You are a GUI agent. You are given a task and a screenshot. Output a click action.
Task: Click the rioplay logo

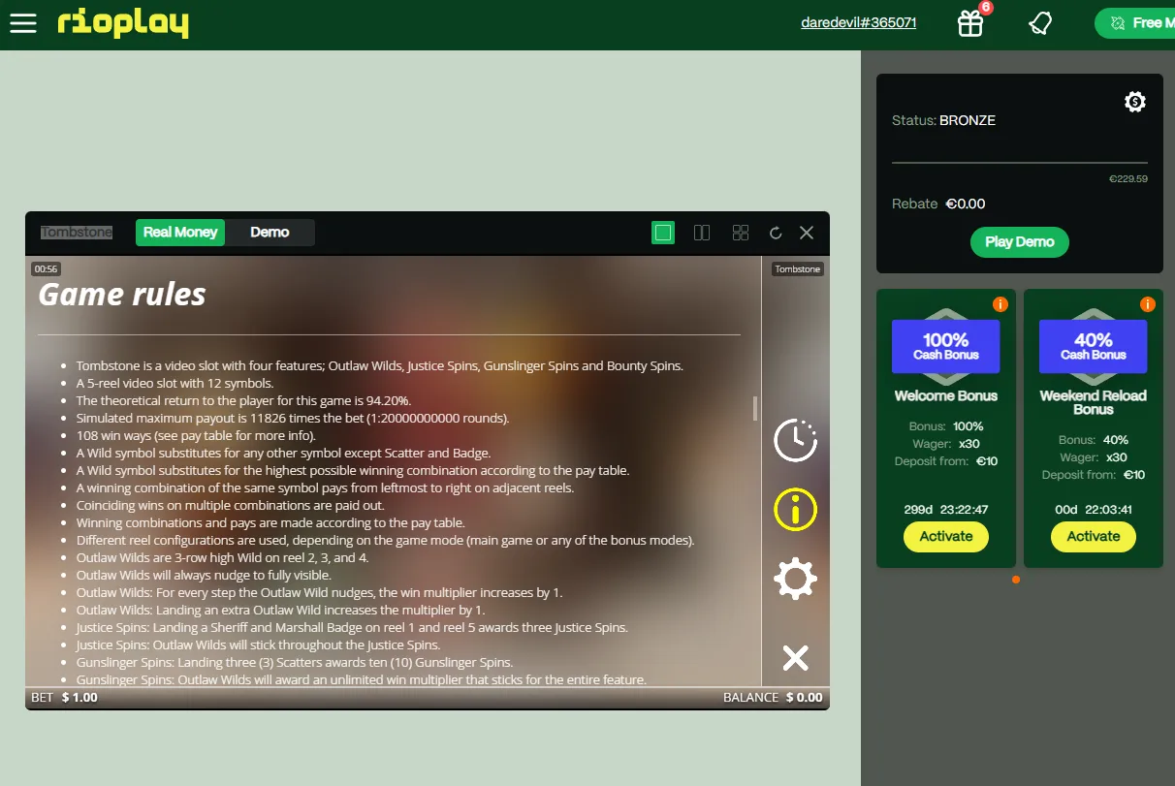coord(123,22)
